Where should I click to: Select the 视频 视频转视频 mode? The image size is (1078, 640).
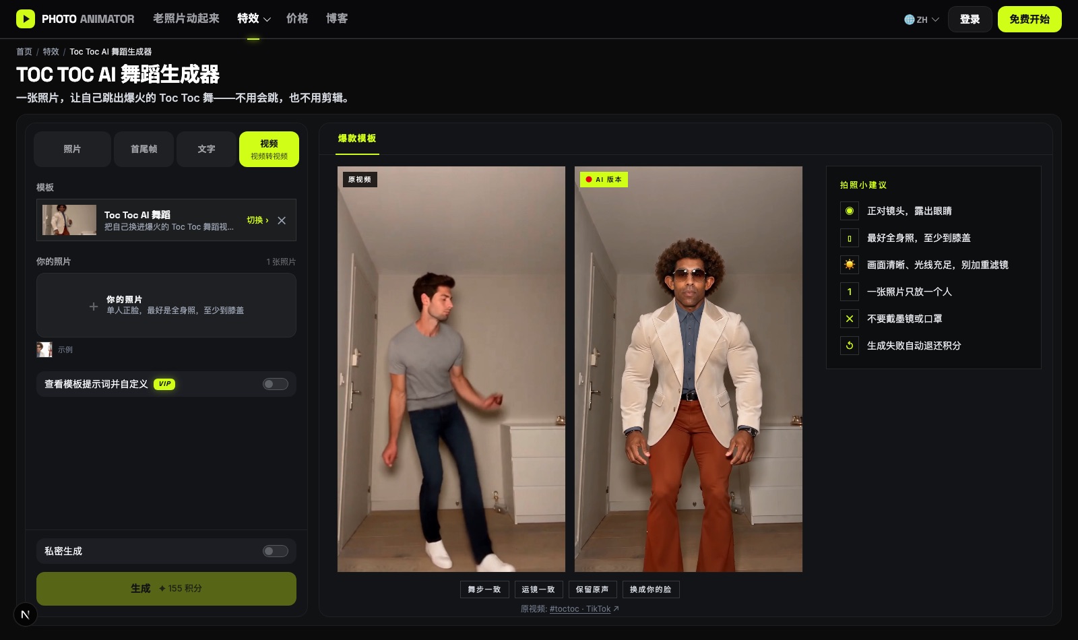click(x=269, y=149)
